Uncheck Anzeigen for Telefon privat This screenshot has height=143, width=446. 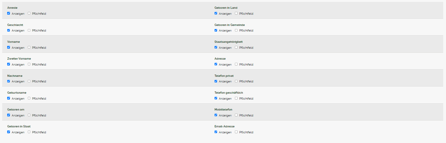[x=216, y=81]
